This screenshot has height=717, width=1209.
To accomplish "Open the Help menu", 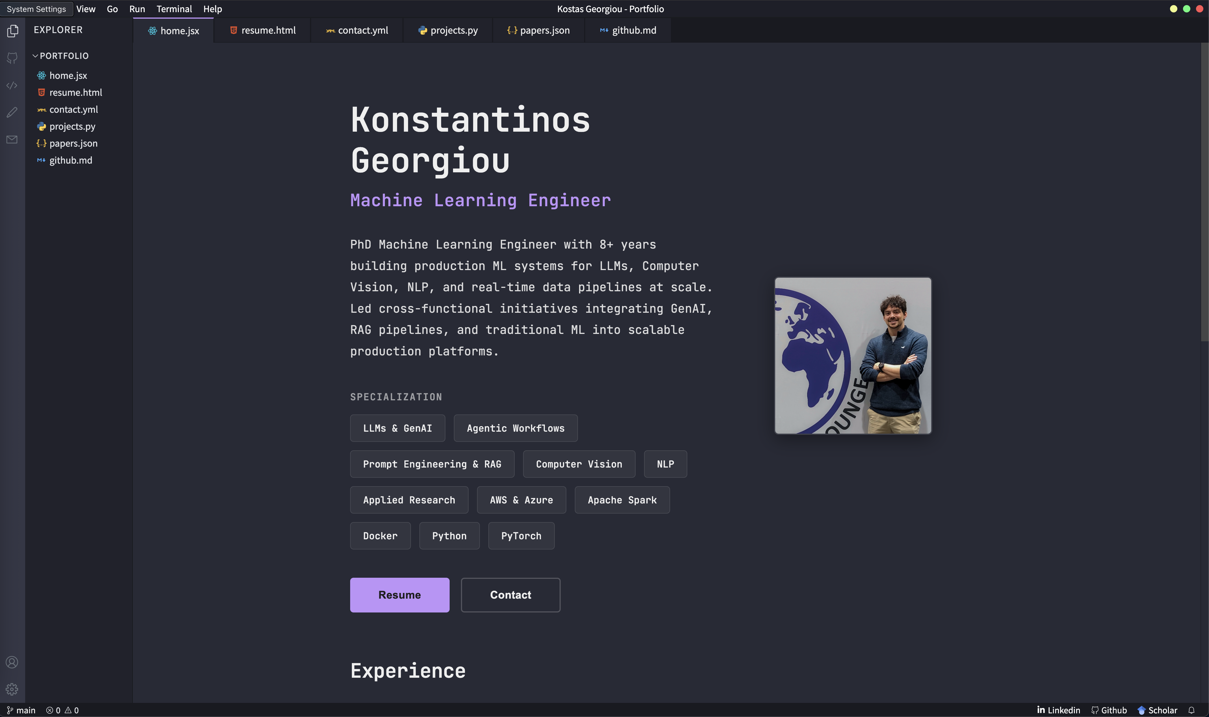I will 213,9.
